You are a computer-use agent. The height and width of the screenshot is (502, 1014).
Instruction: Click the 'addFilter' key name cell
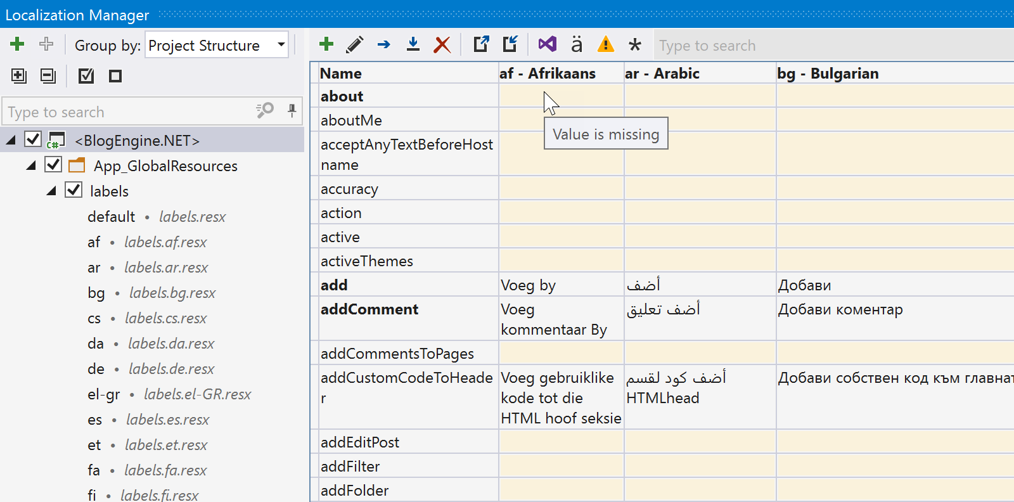pyautogui.click(x=408, y=466)
